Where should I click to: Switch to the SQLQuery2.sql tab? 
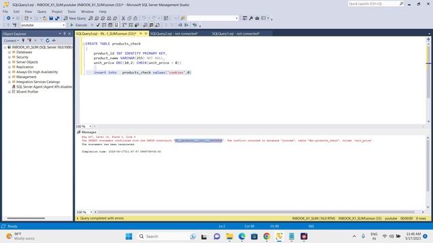(174, 34)
